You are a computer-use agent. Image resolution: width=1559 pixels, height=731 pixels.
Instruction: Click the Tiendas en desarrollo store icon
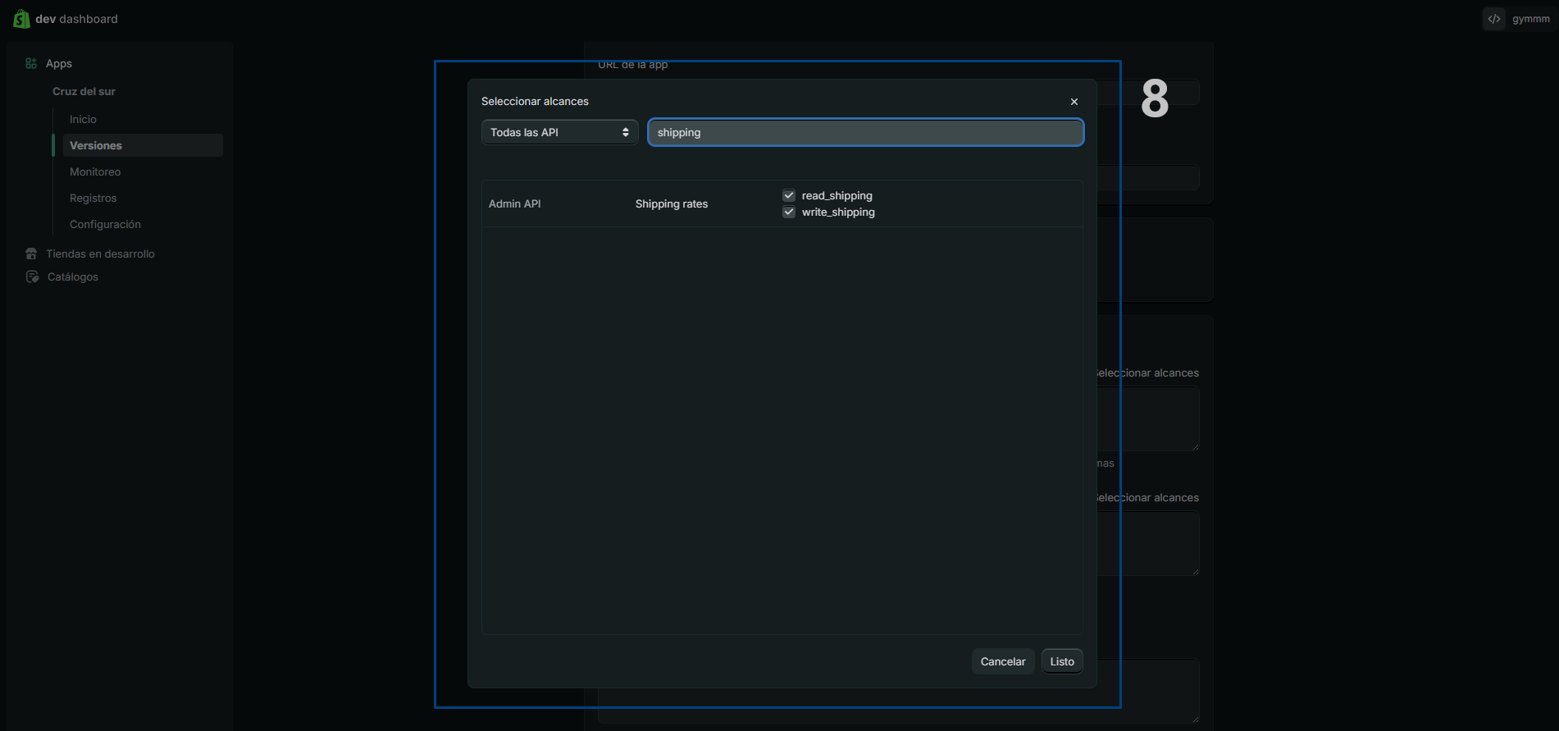click(31, 254)
